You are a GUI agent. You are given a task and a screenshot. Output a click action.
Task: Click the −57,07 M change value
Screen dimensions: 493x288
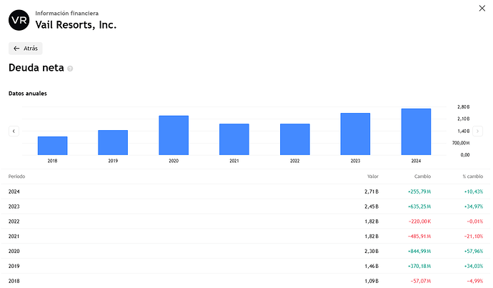click(421, 281)
